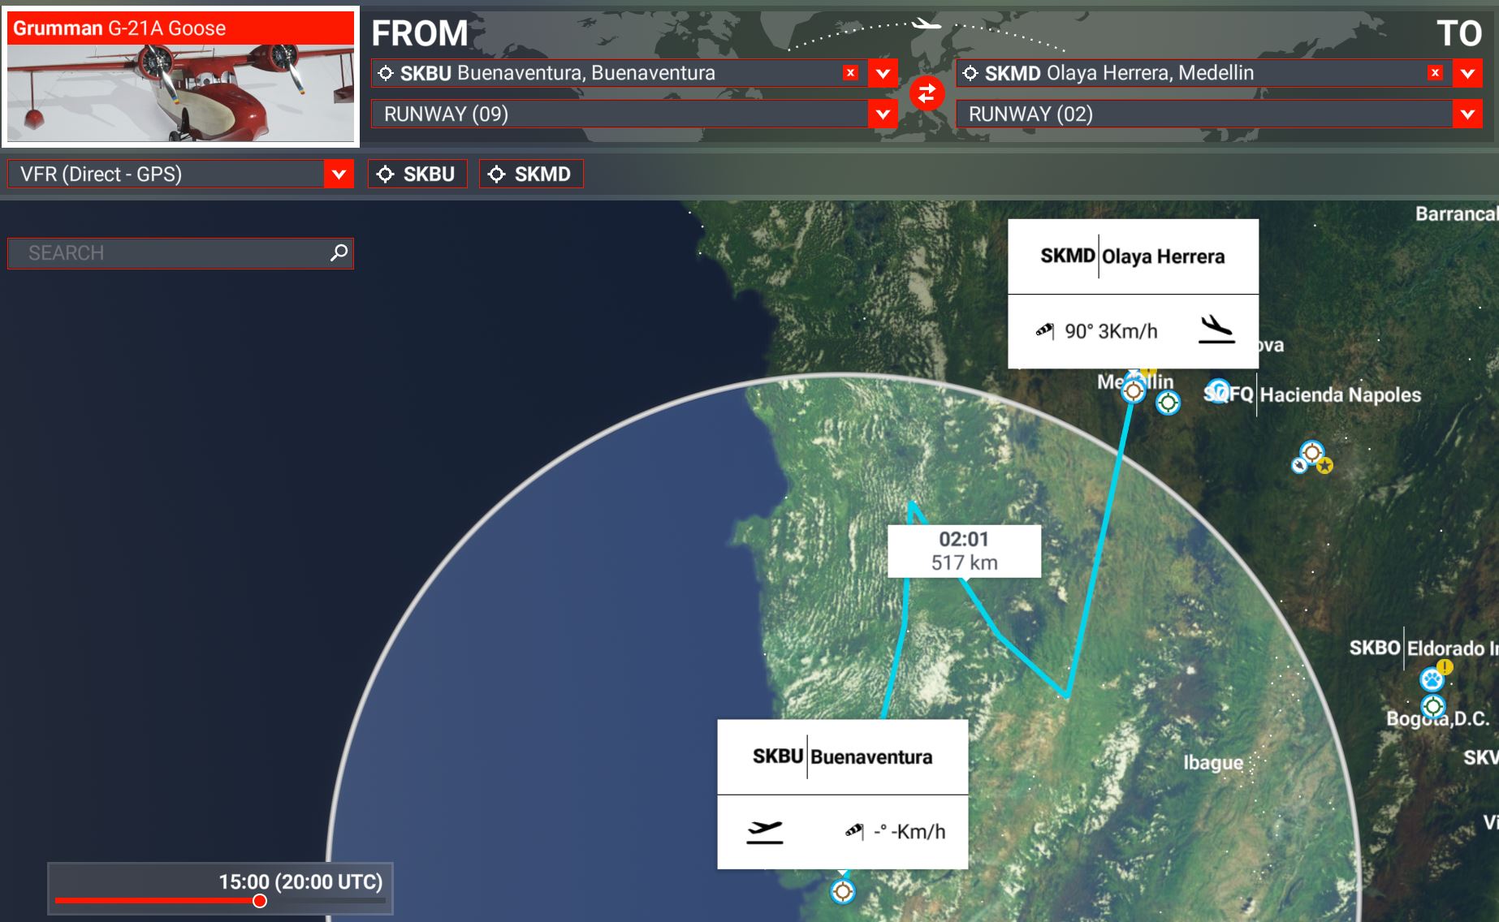The height and width of the screenshot is (922, 1499).
Task: Click the Bogota,D.C. city label
Action: (x=1437, y=718)
